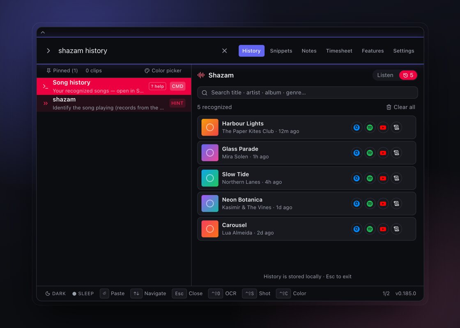
Task: Click the 5 recognized count text
Action: click(x=214, y=107)
